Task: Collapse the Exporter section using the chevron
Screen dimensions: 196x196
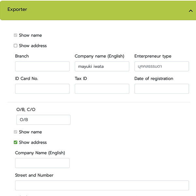Action: click(190, 11)
